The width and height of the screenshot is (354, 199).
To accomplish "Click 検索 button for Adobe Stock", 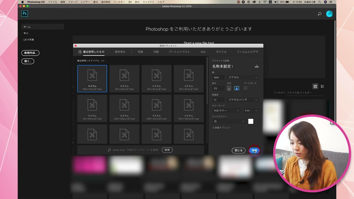I will point(167,150).
